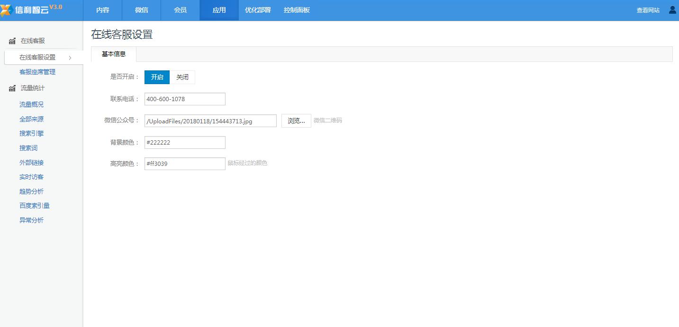The height and width of the screenshot is (327, 679).
Task: Click the 流量统计 chart icon
Action: [12, 88]
